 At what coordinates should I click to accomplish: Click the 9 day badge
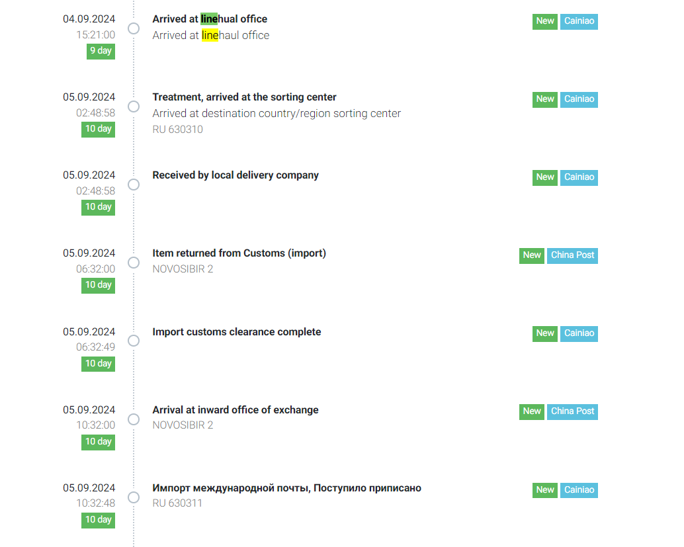(x=101, y=51)
